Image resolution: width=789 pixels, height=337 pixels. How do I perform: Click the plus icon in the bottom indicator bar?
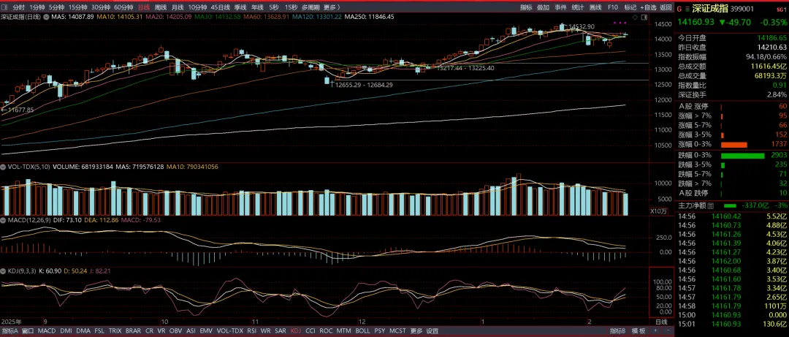coord(654,331)
